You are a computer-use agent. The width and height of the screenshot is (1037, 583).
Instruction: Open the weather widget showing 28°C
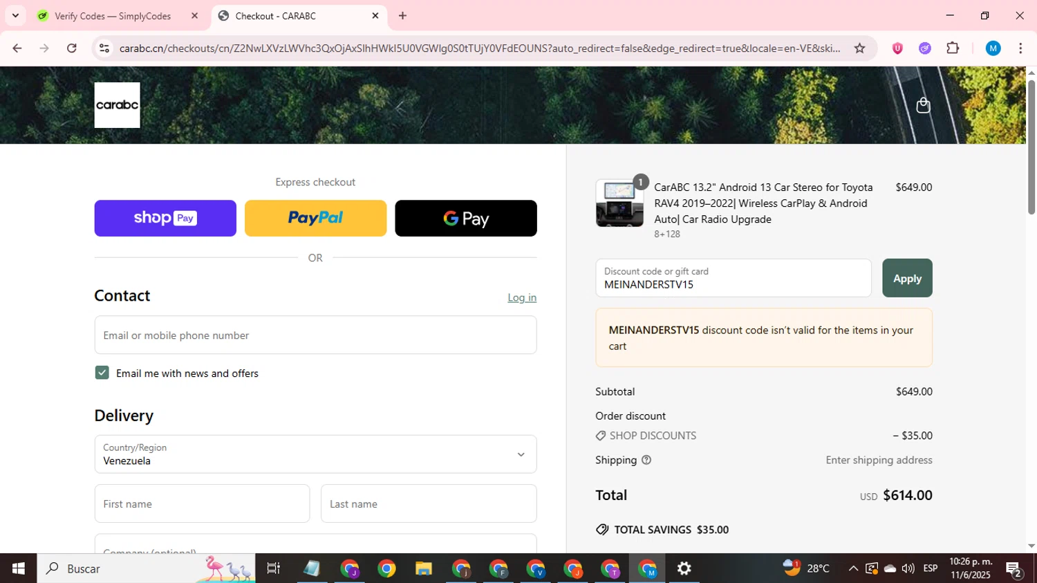tap(806, 568)
